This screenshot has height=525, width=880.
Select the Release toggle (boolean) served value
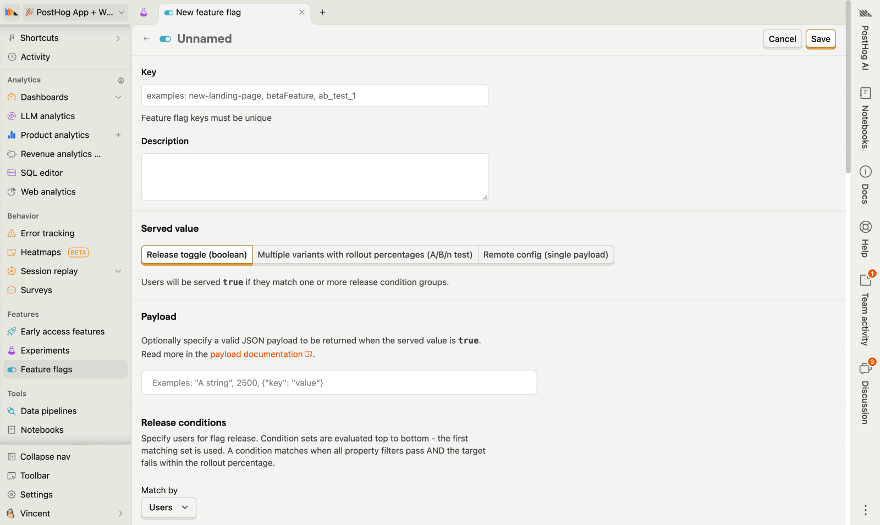pos(196,254)
